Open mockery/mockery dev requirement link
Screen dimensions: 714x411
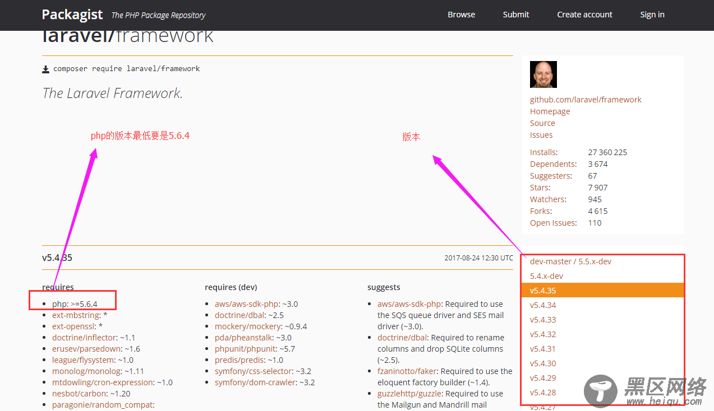248,326
